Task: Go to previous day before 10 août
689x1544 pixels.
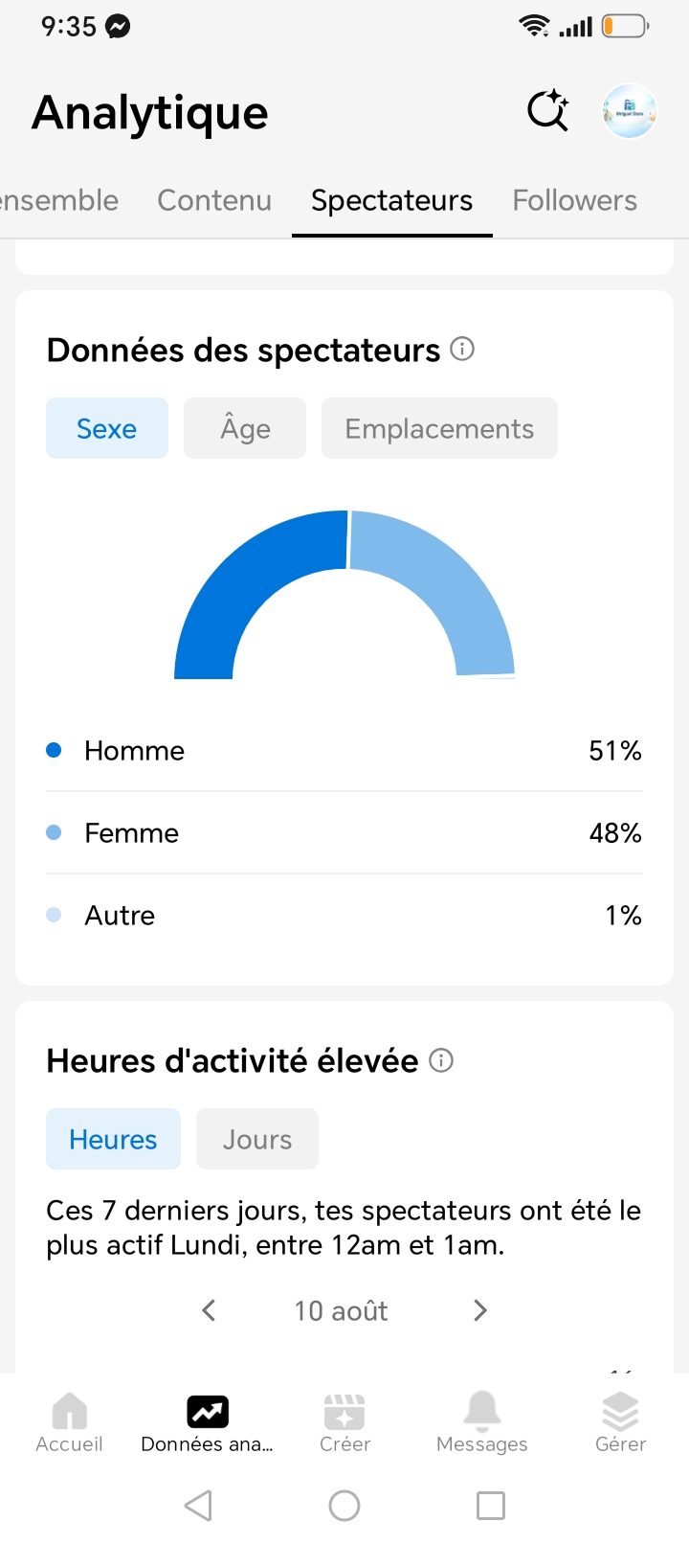Action: pos(209,1310)
